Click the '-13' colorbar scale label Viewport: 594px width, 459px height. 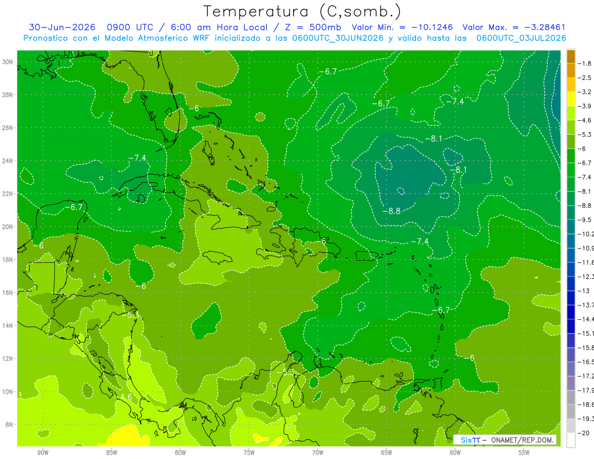click(584, 291)
